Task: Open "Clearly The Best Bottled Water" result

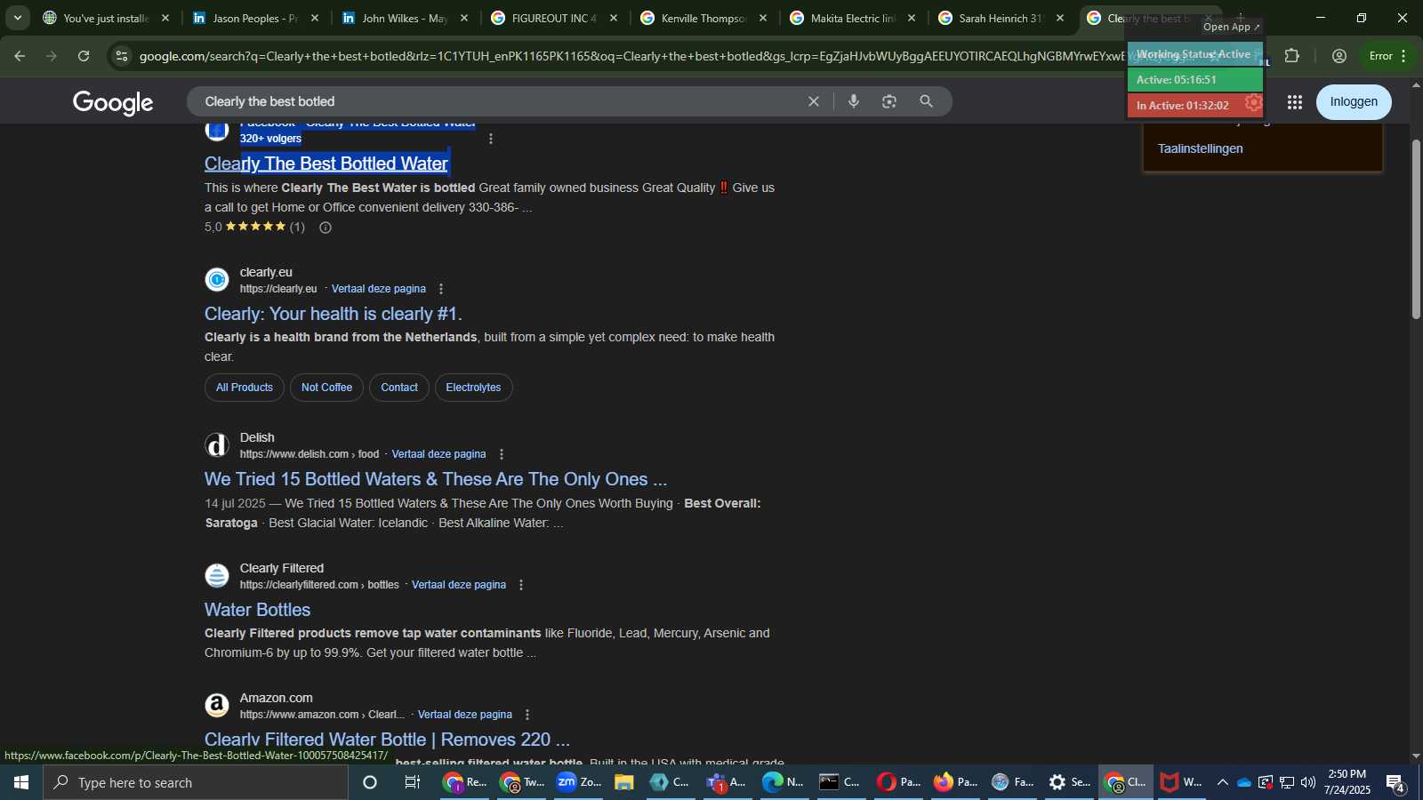Action: point(326,164)
